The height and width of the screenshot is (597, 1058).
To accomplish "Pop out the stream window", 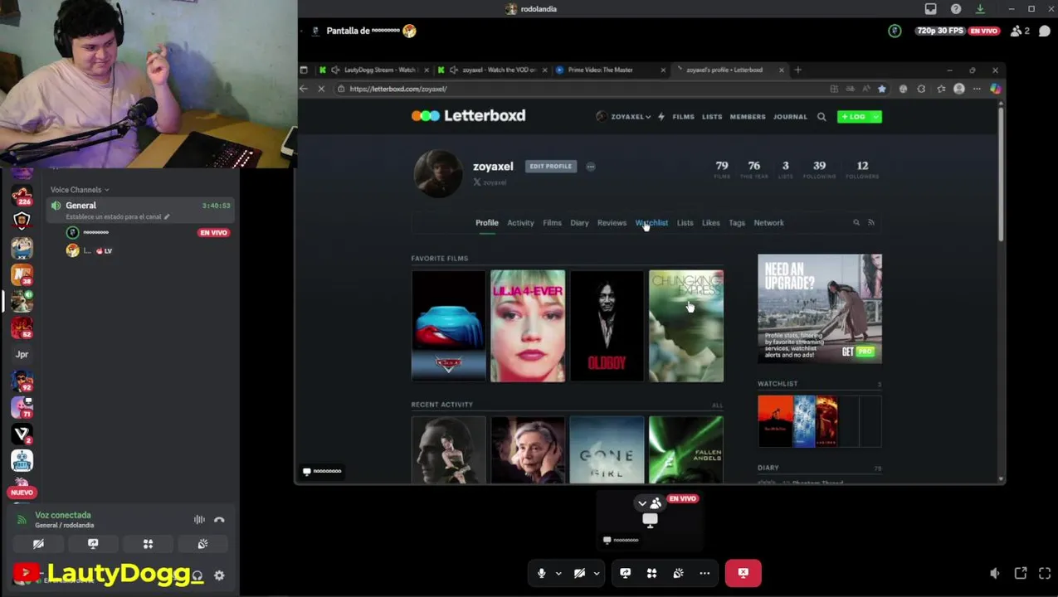I will coord(1020,573).
